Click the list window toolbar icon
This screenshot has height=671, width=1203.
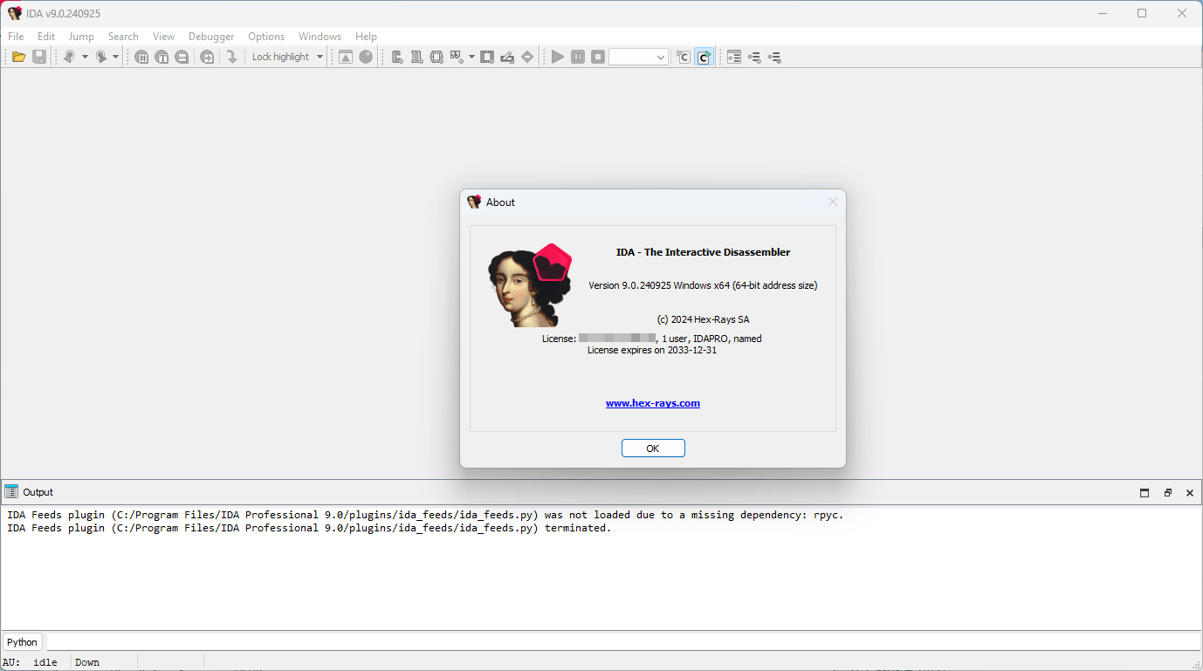734,57
